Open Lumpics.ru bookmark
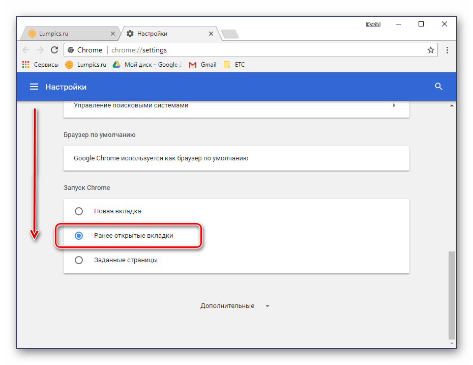 point(86,65)
